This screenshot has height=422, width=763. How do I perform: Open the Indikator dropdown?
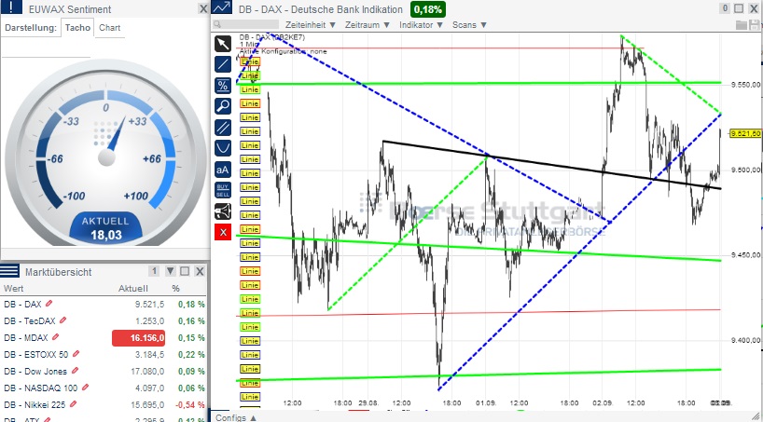tap(421, 24)
